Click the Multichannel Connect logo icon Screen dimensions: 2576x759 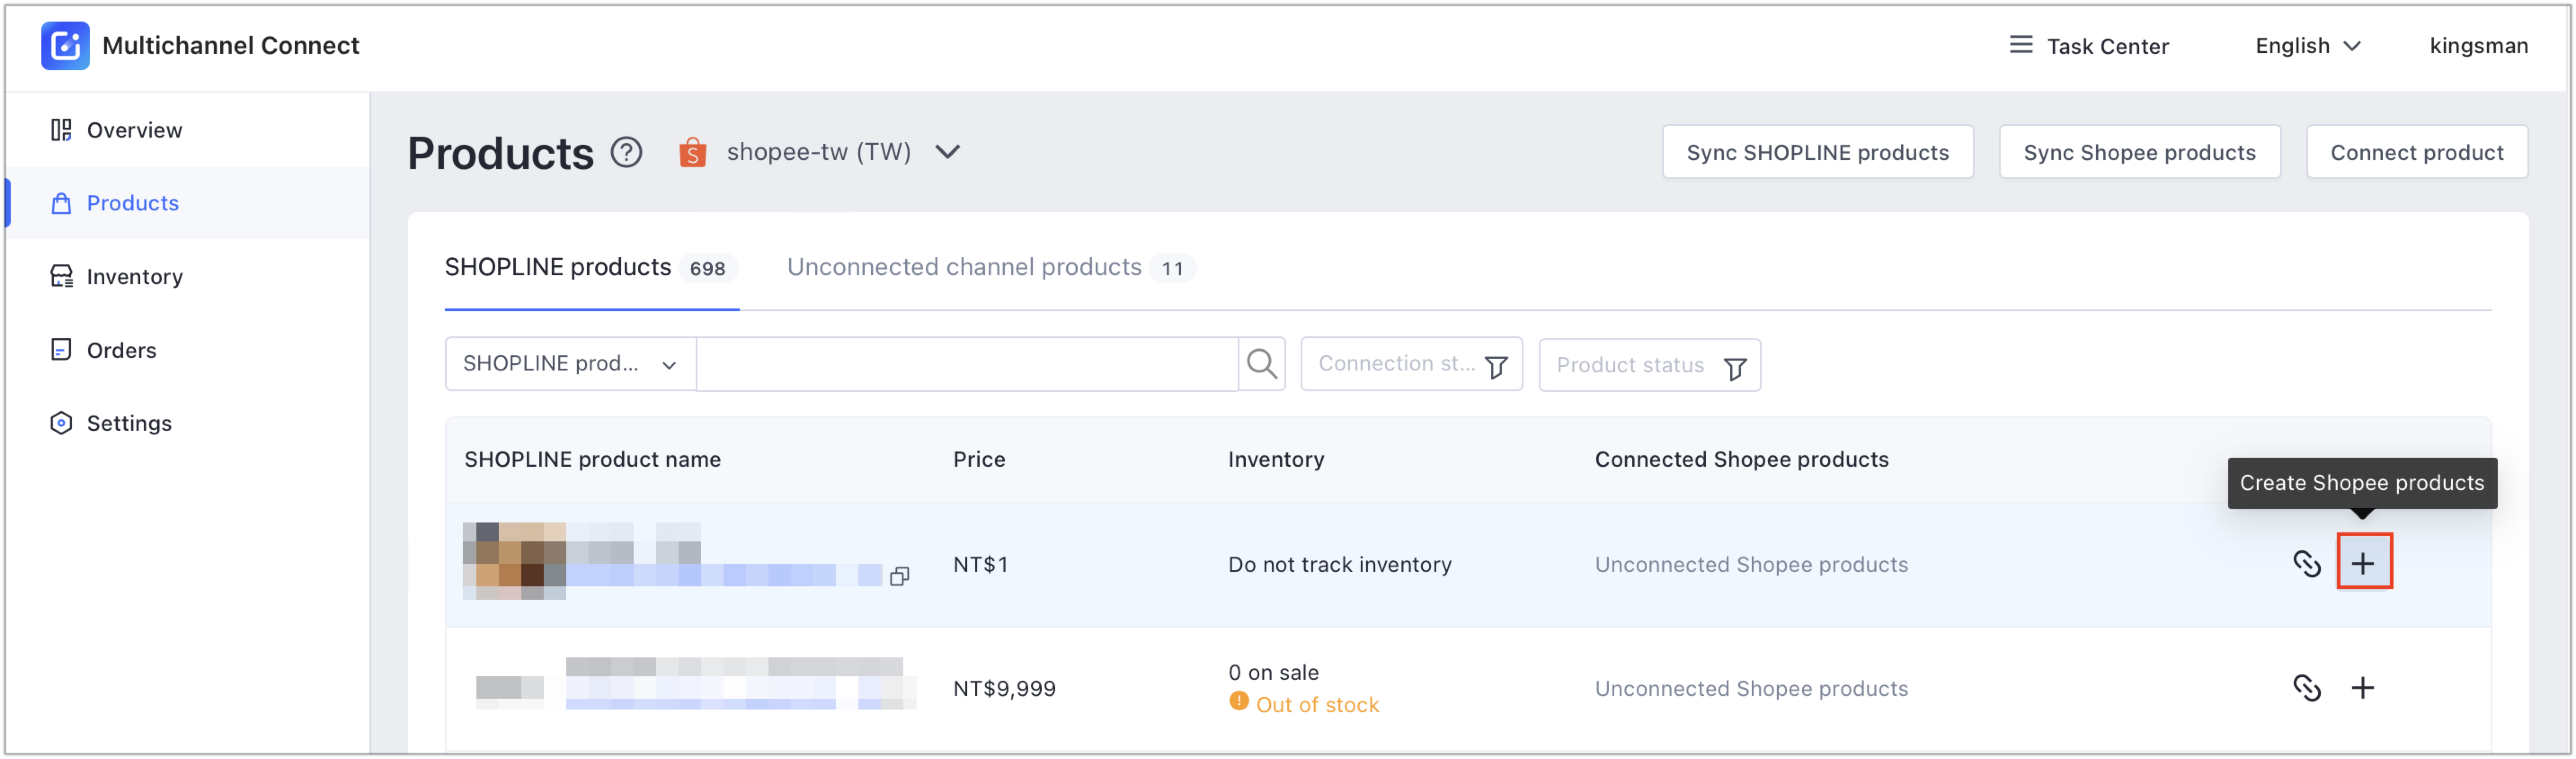pos(65,46)
